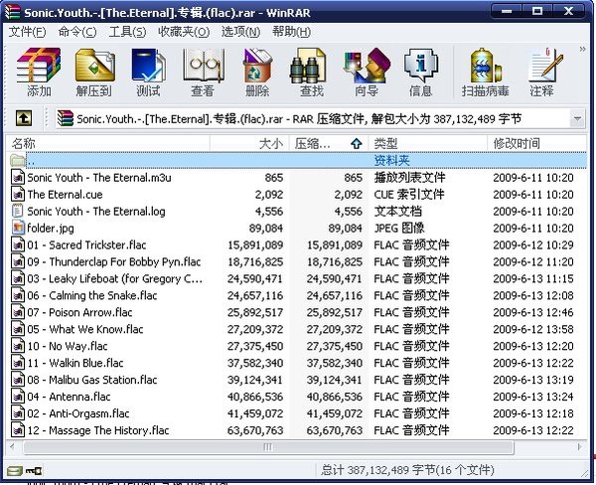Sort by 修改时间 column header
Image resolution: width=596 pixels, height=485 pixels.
pos(536,143)
